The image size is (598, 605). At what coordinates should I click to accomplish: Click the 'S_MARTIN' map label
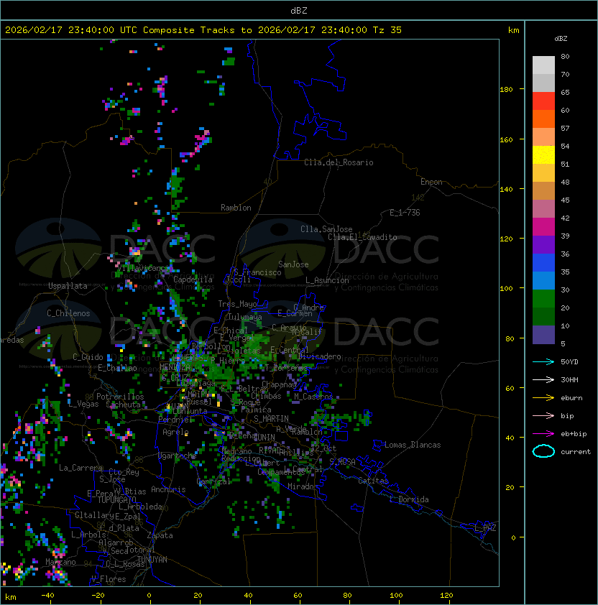(x=271, y=419)
